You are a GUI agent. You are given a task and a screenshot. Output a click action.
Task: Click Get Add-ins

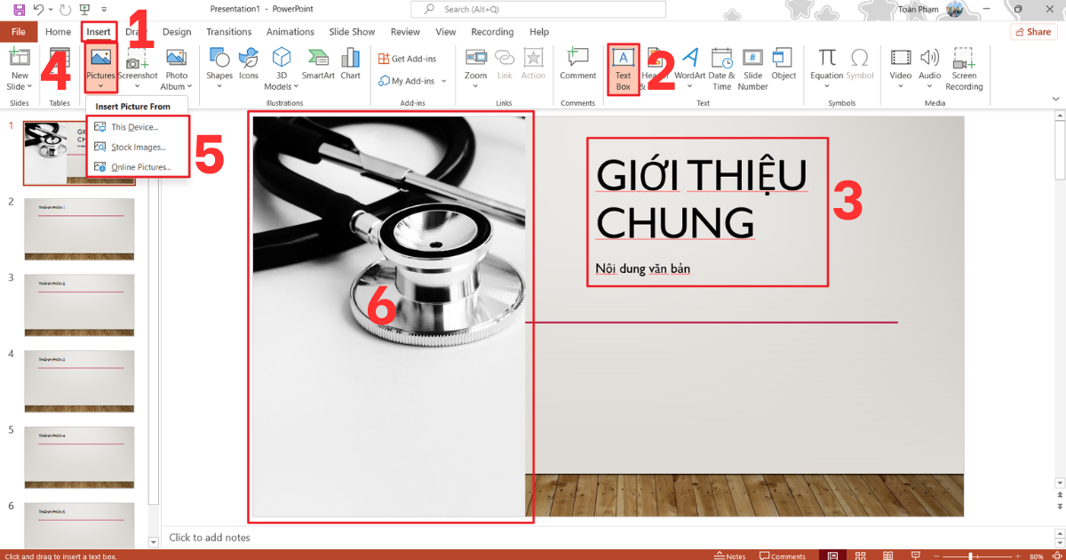[x=408, y=59]
